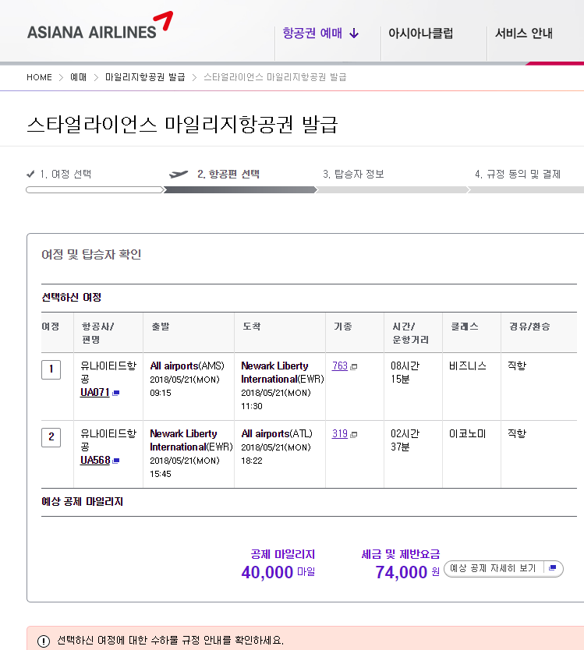Image resolution: width=584 pixels, height=650 pixels.
Task: Click new-window icon beside 763
Action: [354, 367]
